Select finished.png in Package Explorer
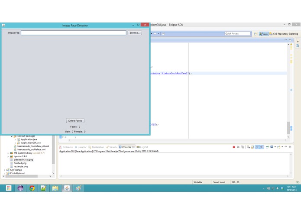 [19, 163]
